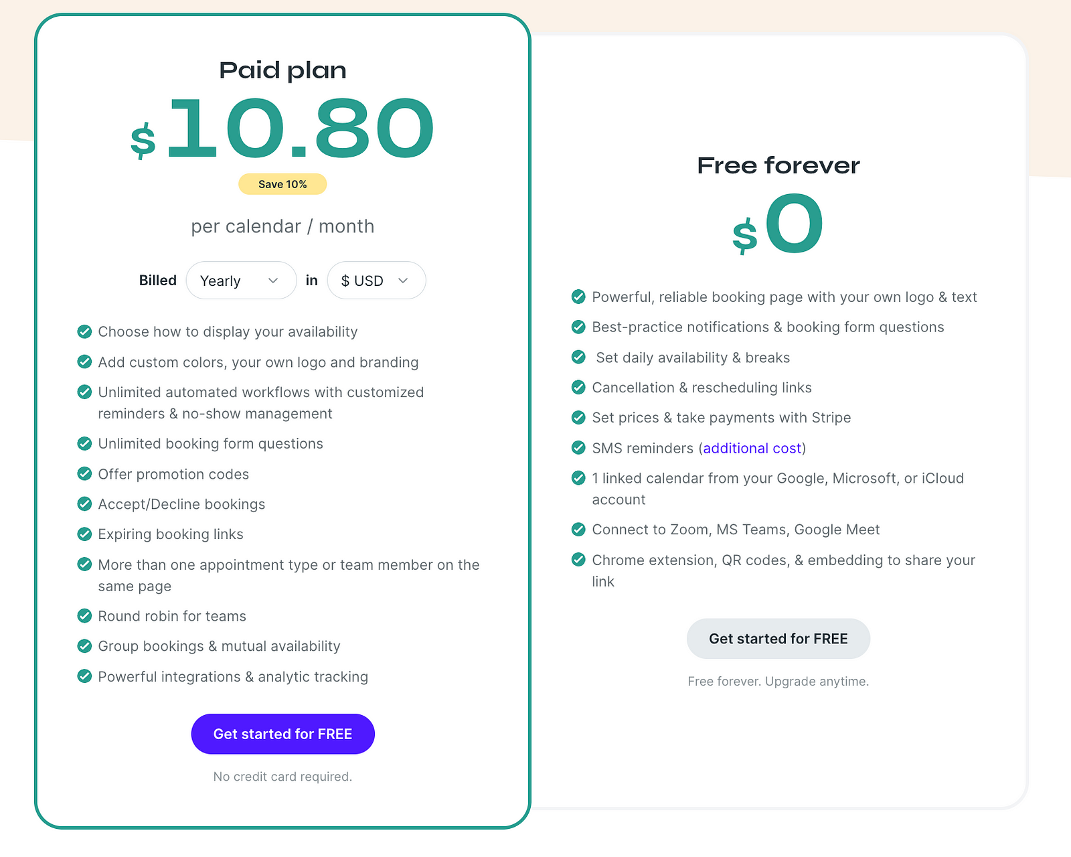The height and width of the screenshot is (857, 1071).
Task: Click checkmark next to Connect to Zoom feature
Action: point(578,530)
